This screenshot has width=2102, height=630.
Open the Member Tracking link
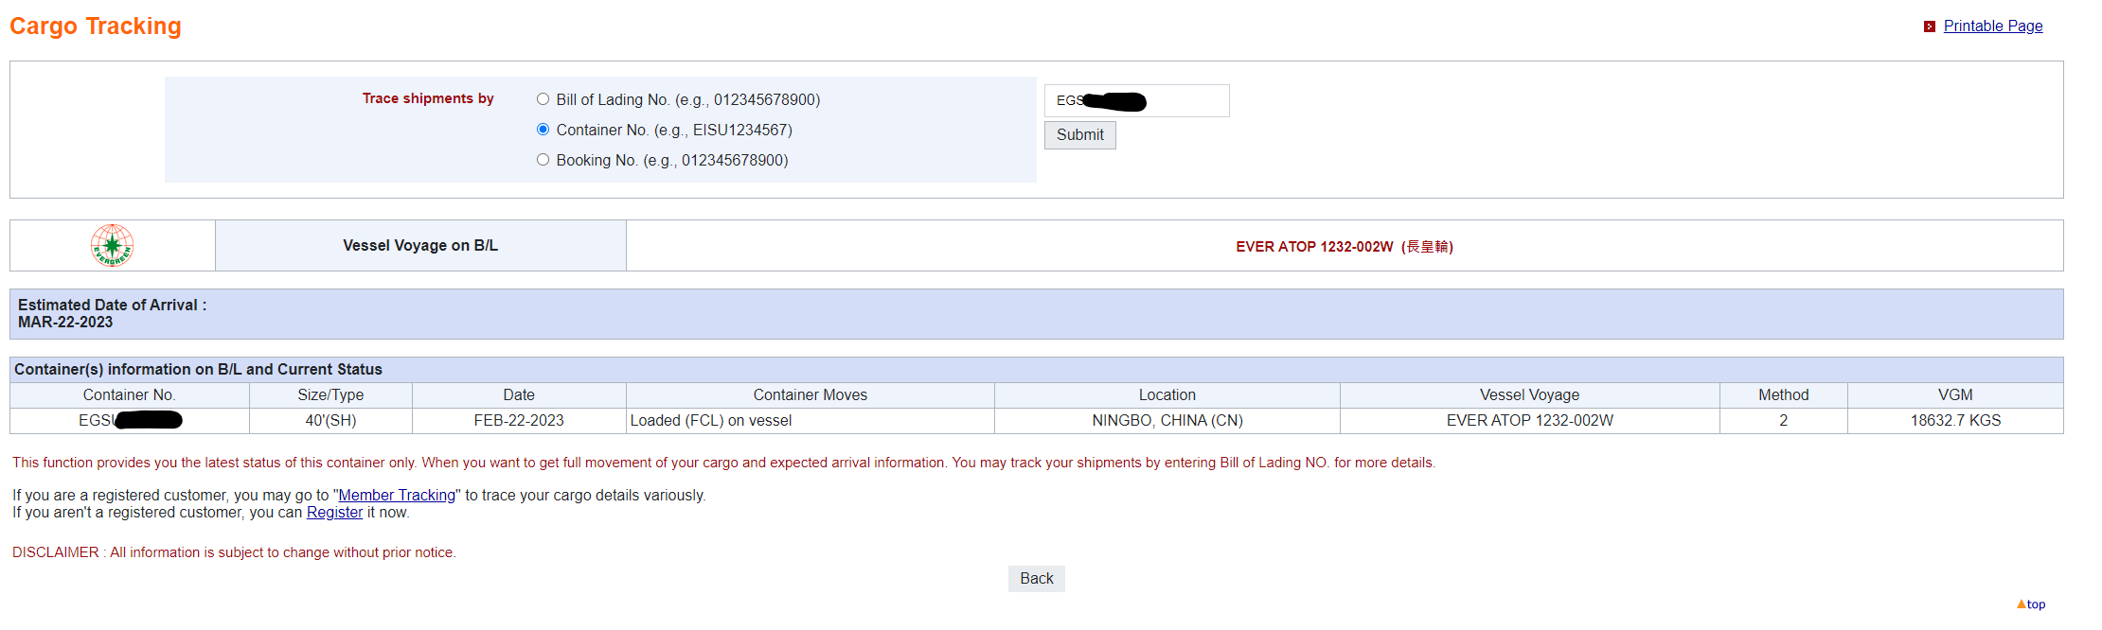397,496
